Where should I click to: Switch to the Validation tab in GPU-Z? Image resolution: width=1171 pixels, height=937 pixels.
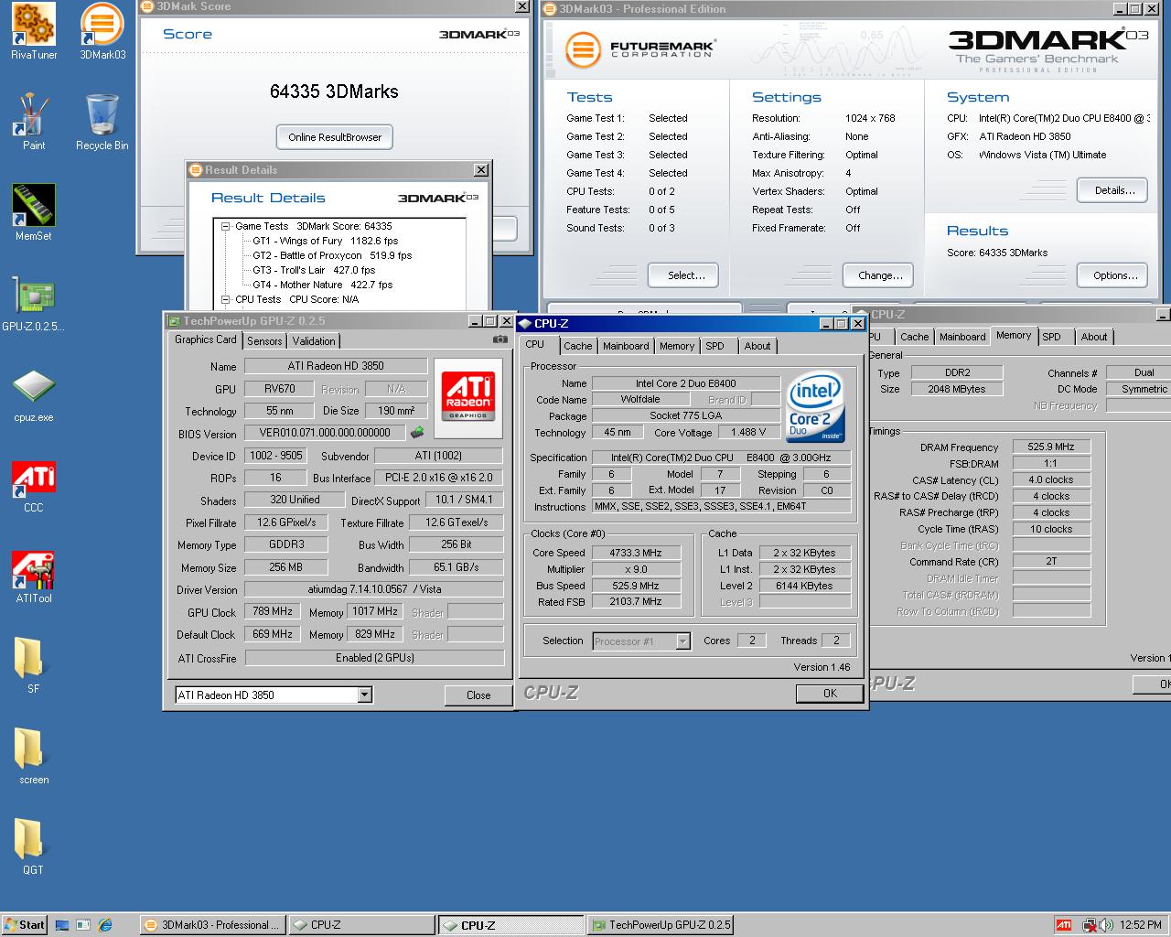tap(314, 340)
